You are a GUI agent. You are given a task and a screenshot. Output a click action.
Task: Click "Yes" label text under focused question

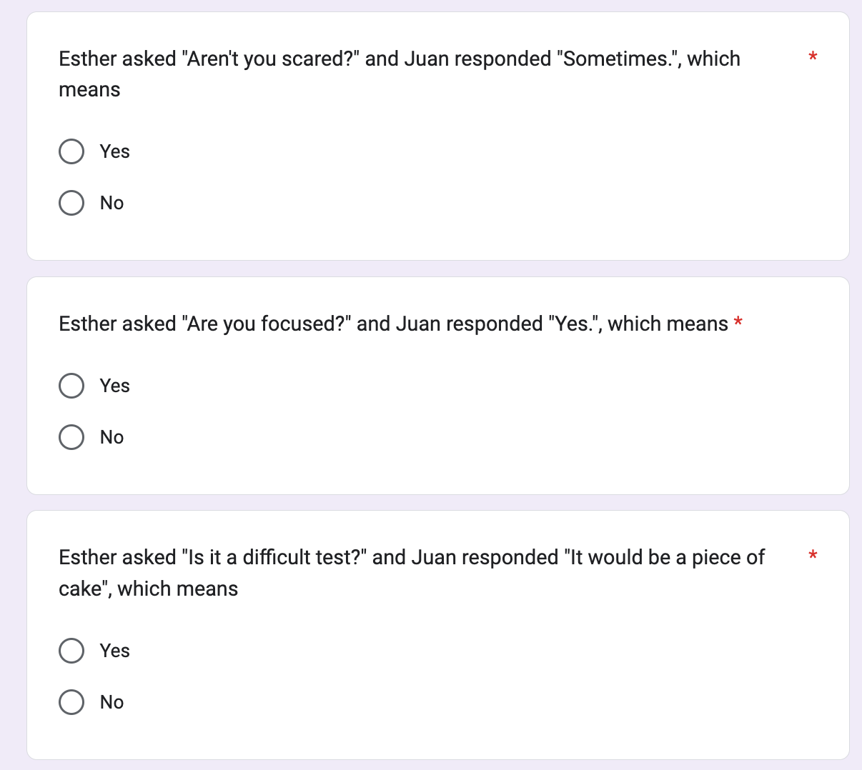tap(115, 386)
